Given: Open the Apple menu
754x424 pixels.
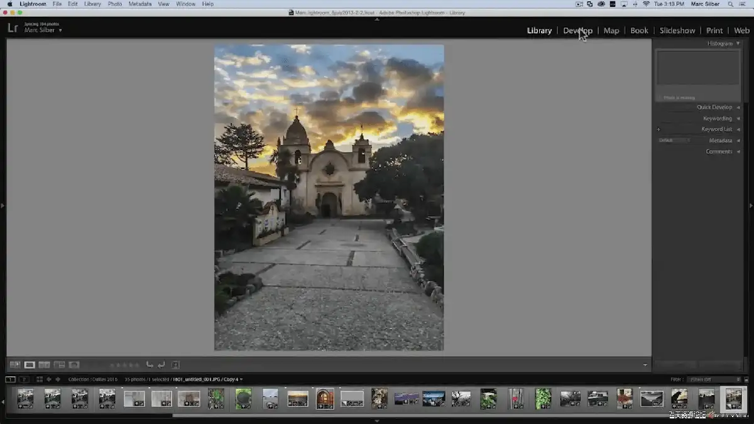Looking at the screenshot, I should point(9,4).
